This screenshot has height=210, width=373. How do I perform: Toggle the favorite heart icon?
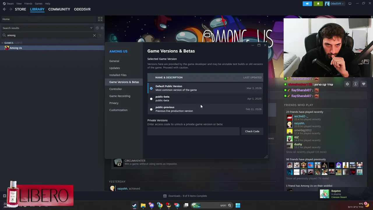(363, 84)
